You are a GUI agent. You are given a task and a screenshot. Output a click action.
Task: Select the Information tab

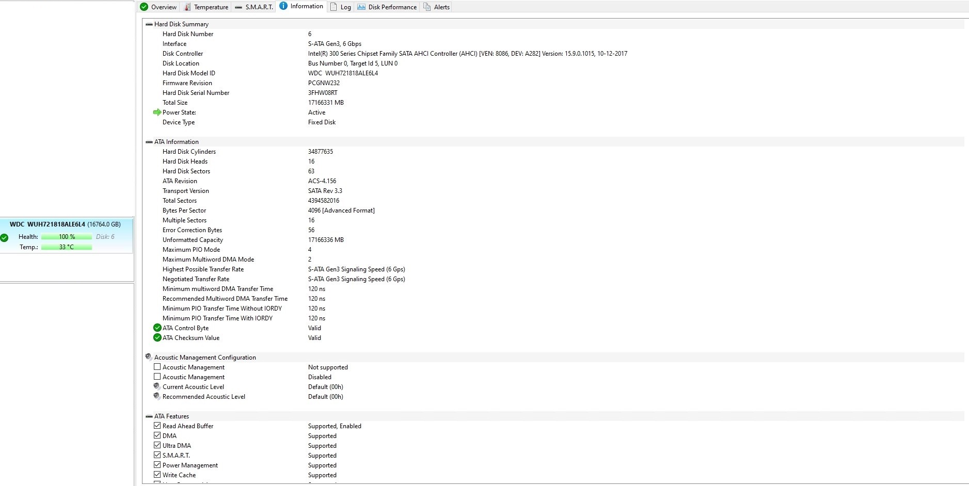pos(301,6)
